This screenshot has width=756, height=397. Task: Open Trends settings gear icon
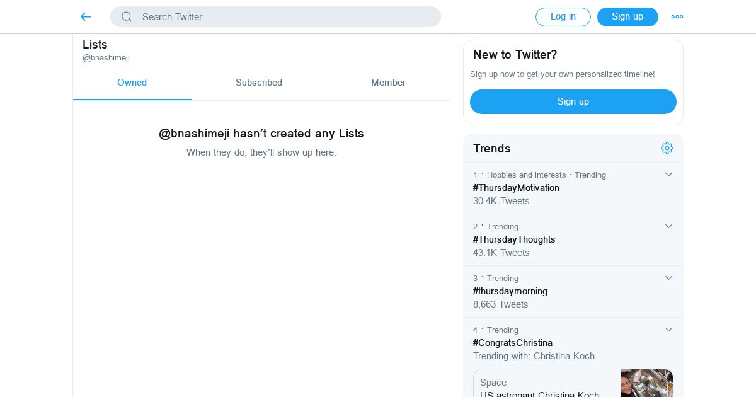(x=667, y=148)
